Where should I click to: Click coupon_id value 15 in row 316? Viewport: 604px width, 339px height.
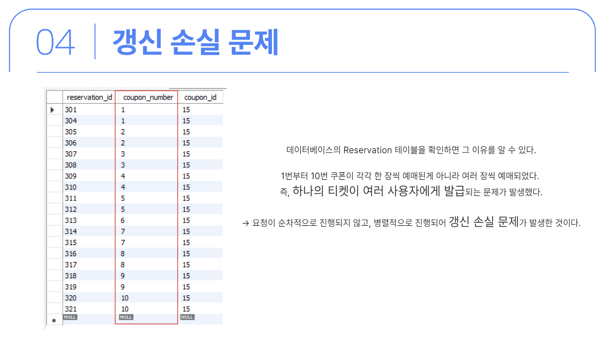pyautogui.click(x=186, y=254)
